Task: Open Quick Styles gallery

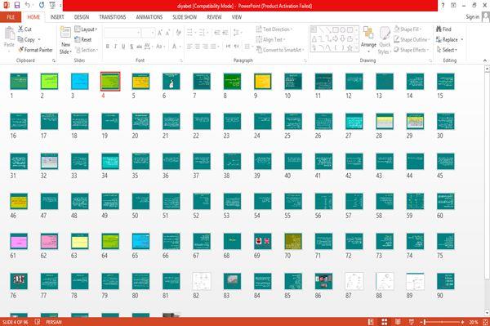Action: click(385, 40)
